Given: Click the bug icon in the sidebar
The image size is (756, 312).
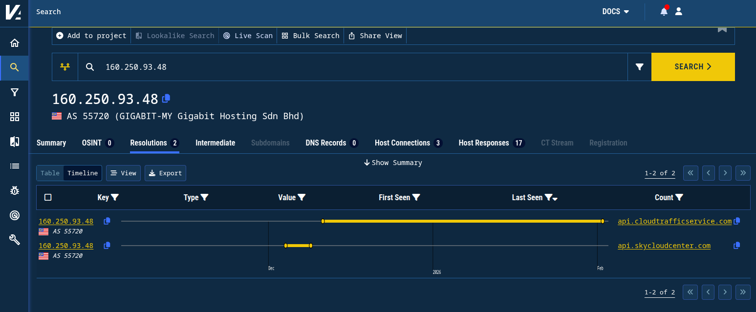Looking at the screenshot, I should (14, 190).
